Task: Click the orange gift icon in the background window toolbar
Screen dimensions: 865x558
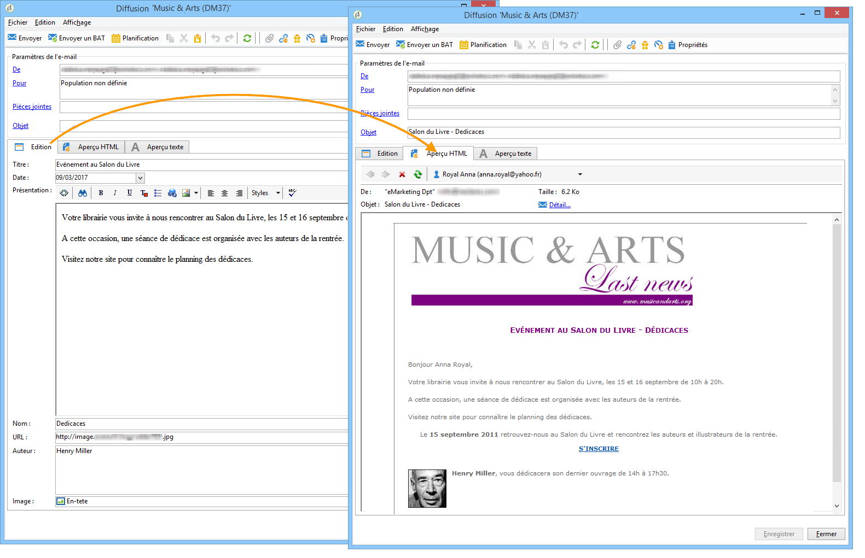Action: [297, 38]
